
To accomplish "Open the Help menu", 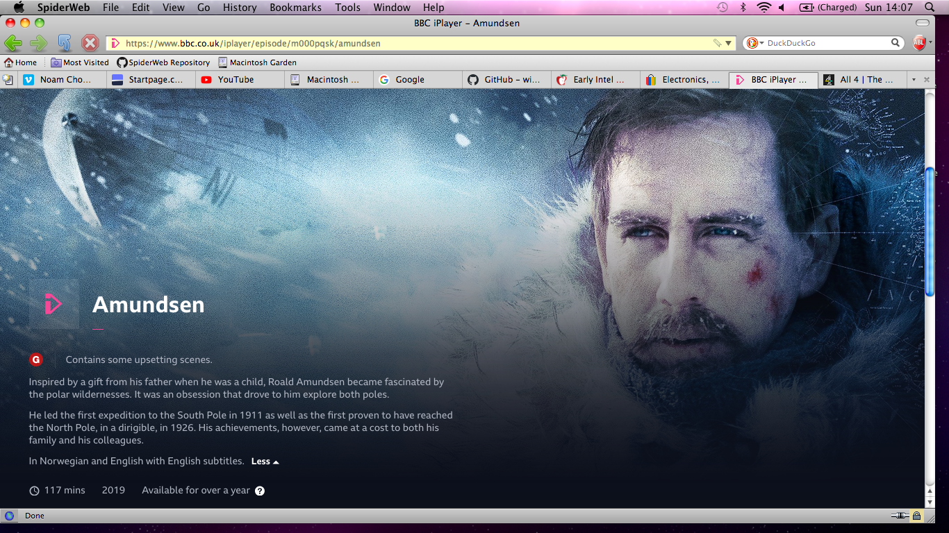I will 434,8.
